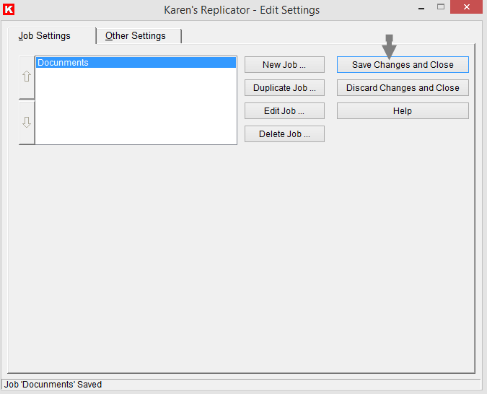
Task: Discard Changes and Close the window
Action: (403, 88)
